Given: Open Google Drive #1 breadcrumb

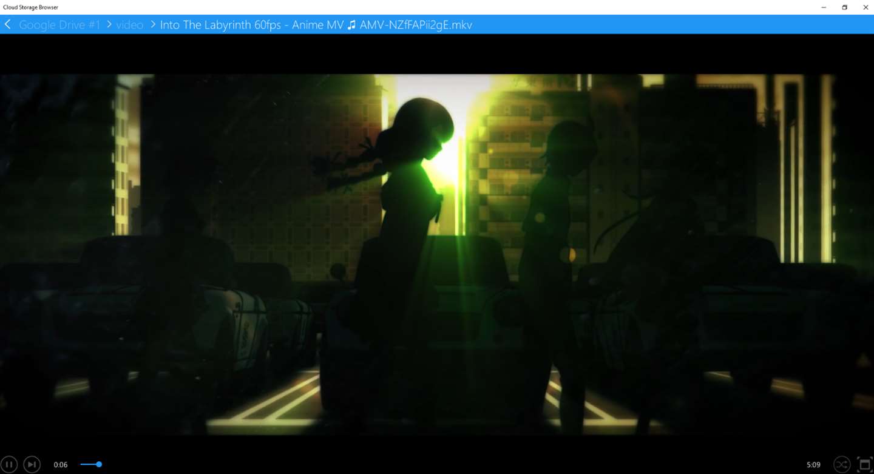Looking at the screenshot, I should (59, 25).
